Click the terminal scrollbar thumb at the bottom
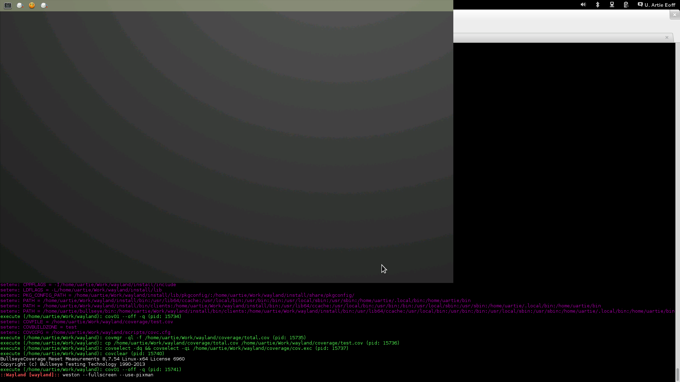Image resolution: width=680 pixels, height=382 pixels. [678, 374]
